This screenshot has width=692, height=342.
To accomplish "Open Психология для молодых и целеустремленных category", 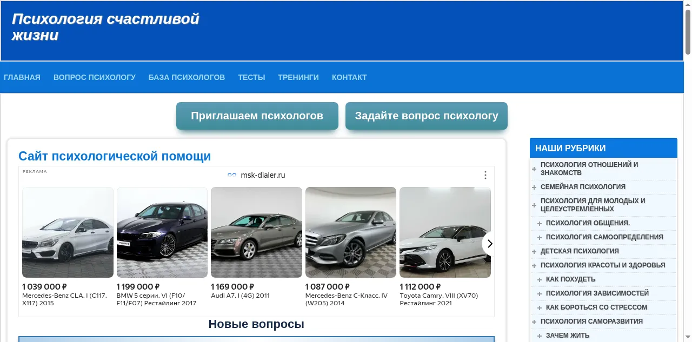I will point(593,205).
